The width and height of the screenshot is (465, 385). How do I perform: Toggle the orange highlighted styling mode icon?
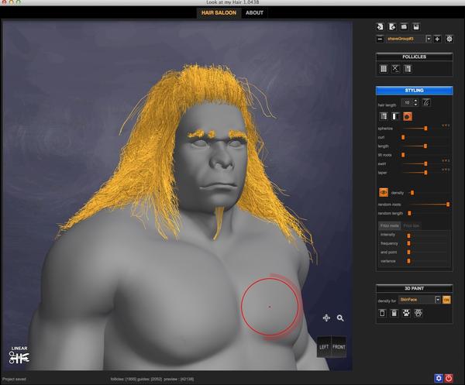pos(408,116)
